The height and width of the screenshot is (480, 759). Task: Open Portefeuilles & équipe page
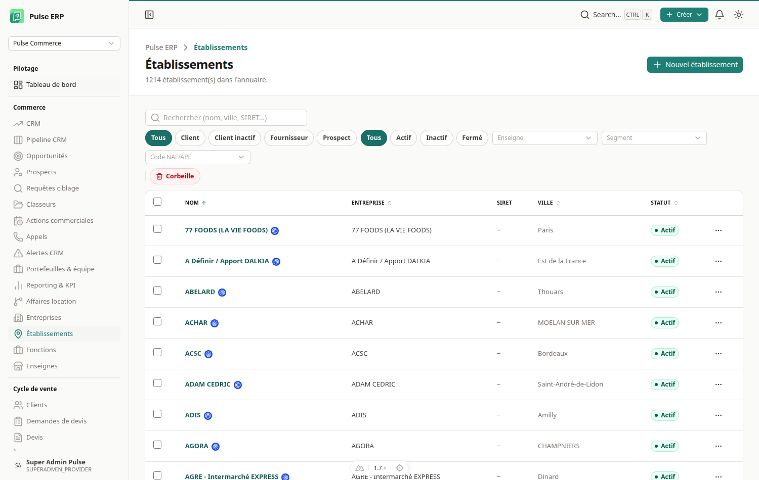(x=64, y=269)
